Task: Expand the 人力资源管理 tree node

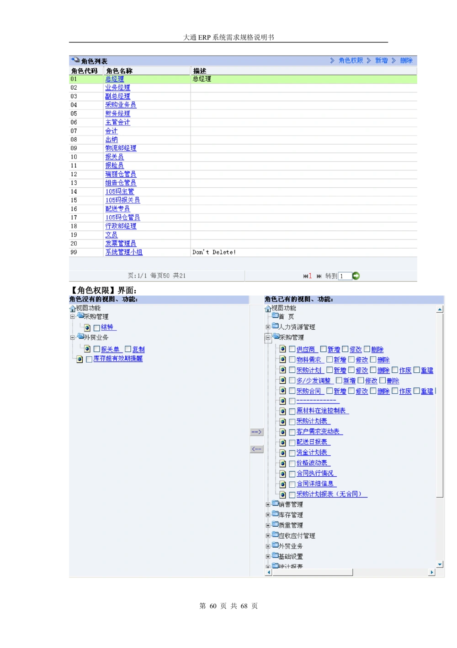Action: point(267,327)
